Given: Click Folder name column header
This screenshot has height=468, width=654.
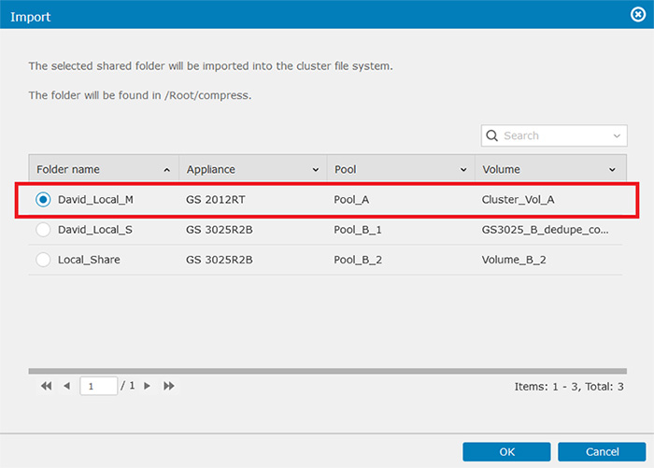Looking at the screenshot, I should pos(104,169).
